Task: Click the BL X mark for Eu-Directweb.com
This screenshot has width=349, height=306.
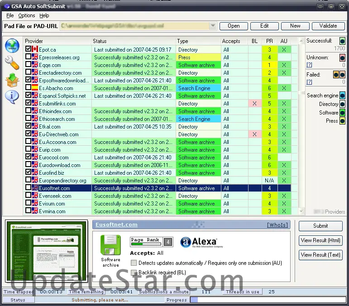Action: 255,134
